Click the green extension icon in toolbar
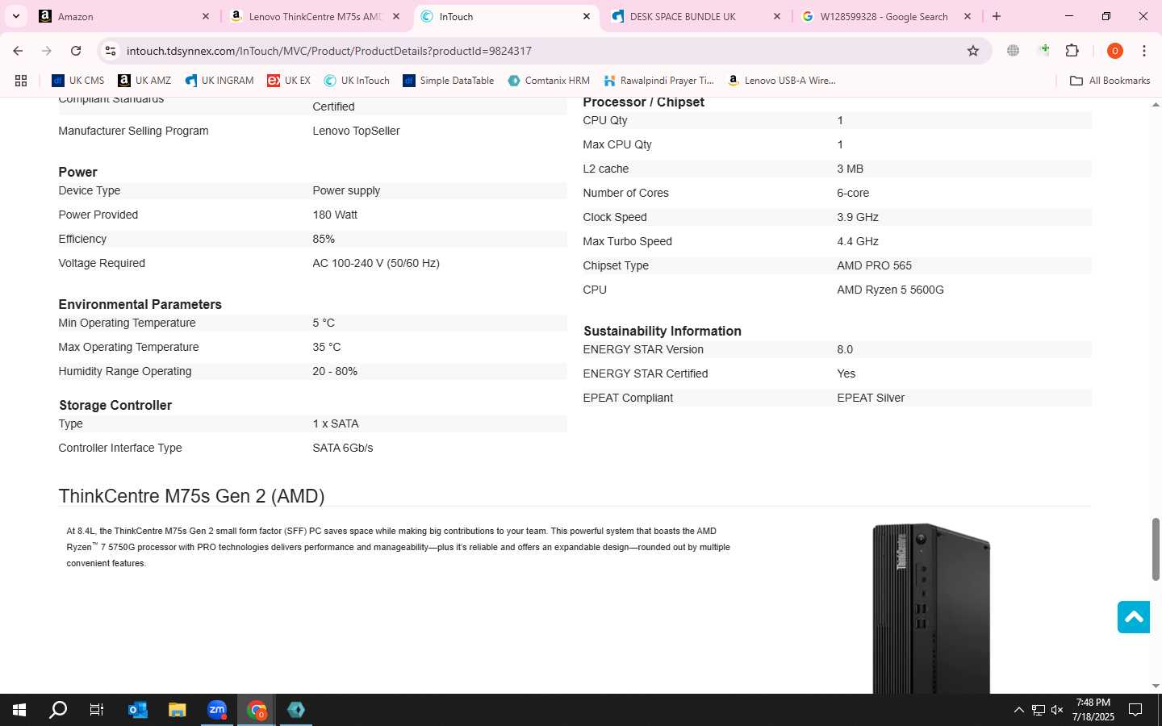The width and height of the screenshot is (1162, 726). [x=1044, y=51]
